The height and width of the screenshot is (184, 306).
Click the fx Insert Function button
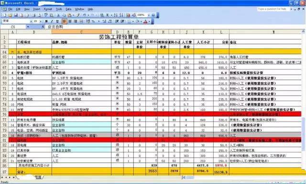(43, 27)
